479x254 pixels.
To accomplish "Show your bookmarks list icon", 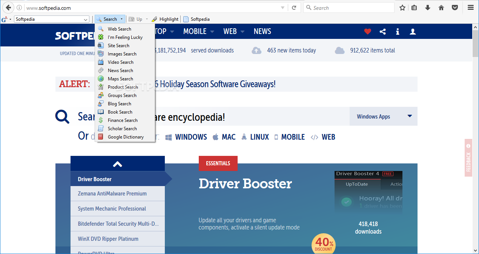I will tap(414, 8).
